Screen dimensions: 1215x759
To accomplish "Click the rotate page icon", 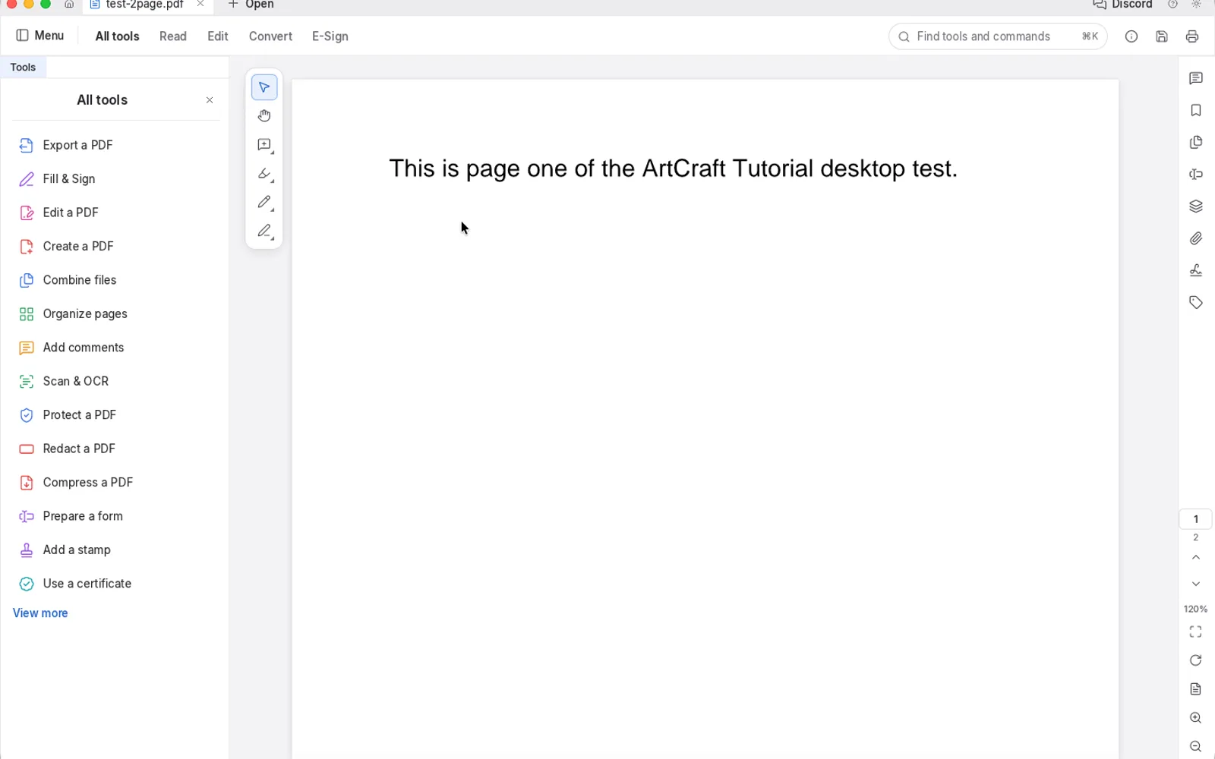I will (x=1195, y=660).
